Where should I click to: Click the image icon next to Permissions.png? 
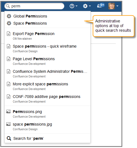(8, 112)
